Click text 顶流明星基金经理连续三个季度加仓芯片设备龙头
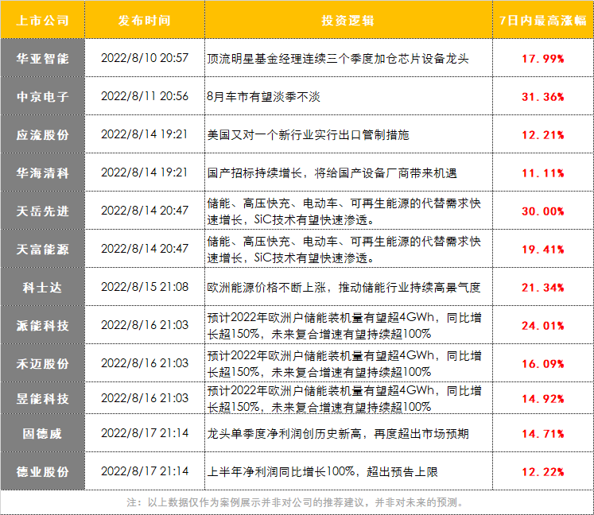 click(x=338, y=59)
